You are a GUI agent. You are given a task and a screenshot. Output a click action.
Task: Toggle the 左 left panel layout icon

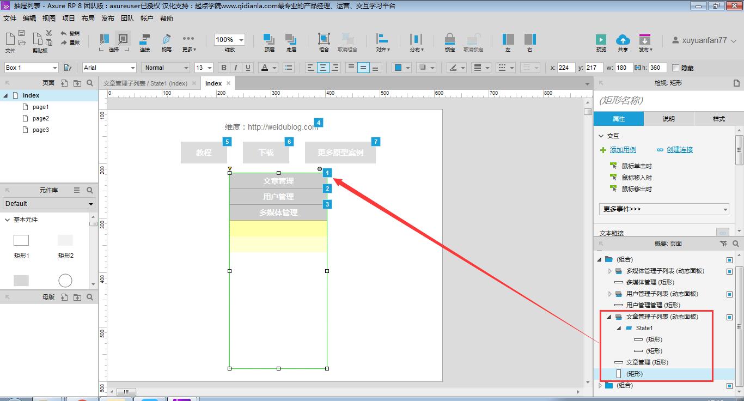pyautogui.click(x=508, y=39)
